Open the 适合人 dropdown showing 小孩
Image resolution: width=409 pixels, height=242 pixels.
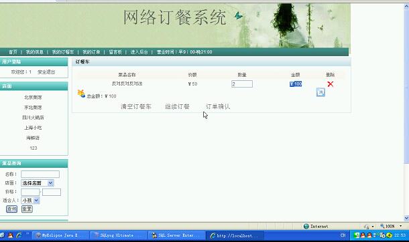point(30,201)
